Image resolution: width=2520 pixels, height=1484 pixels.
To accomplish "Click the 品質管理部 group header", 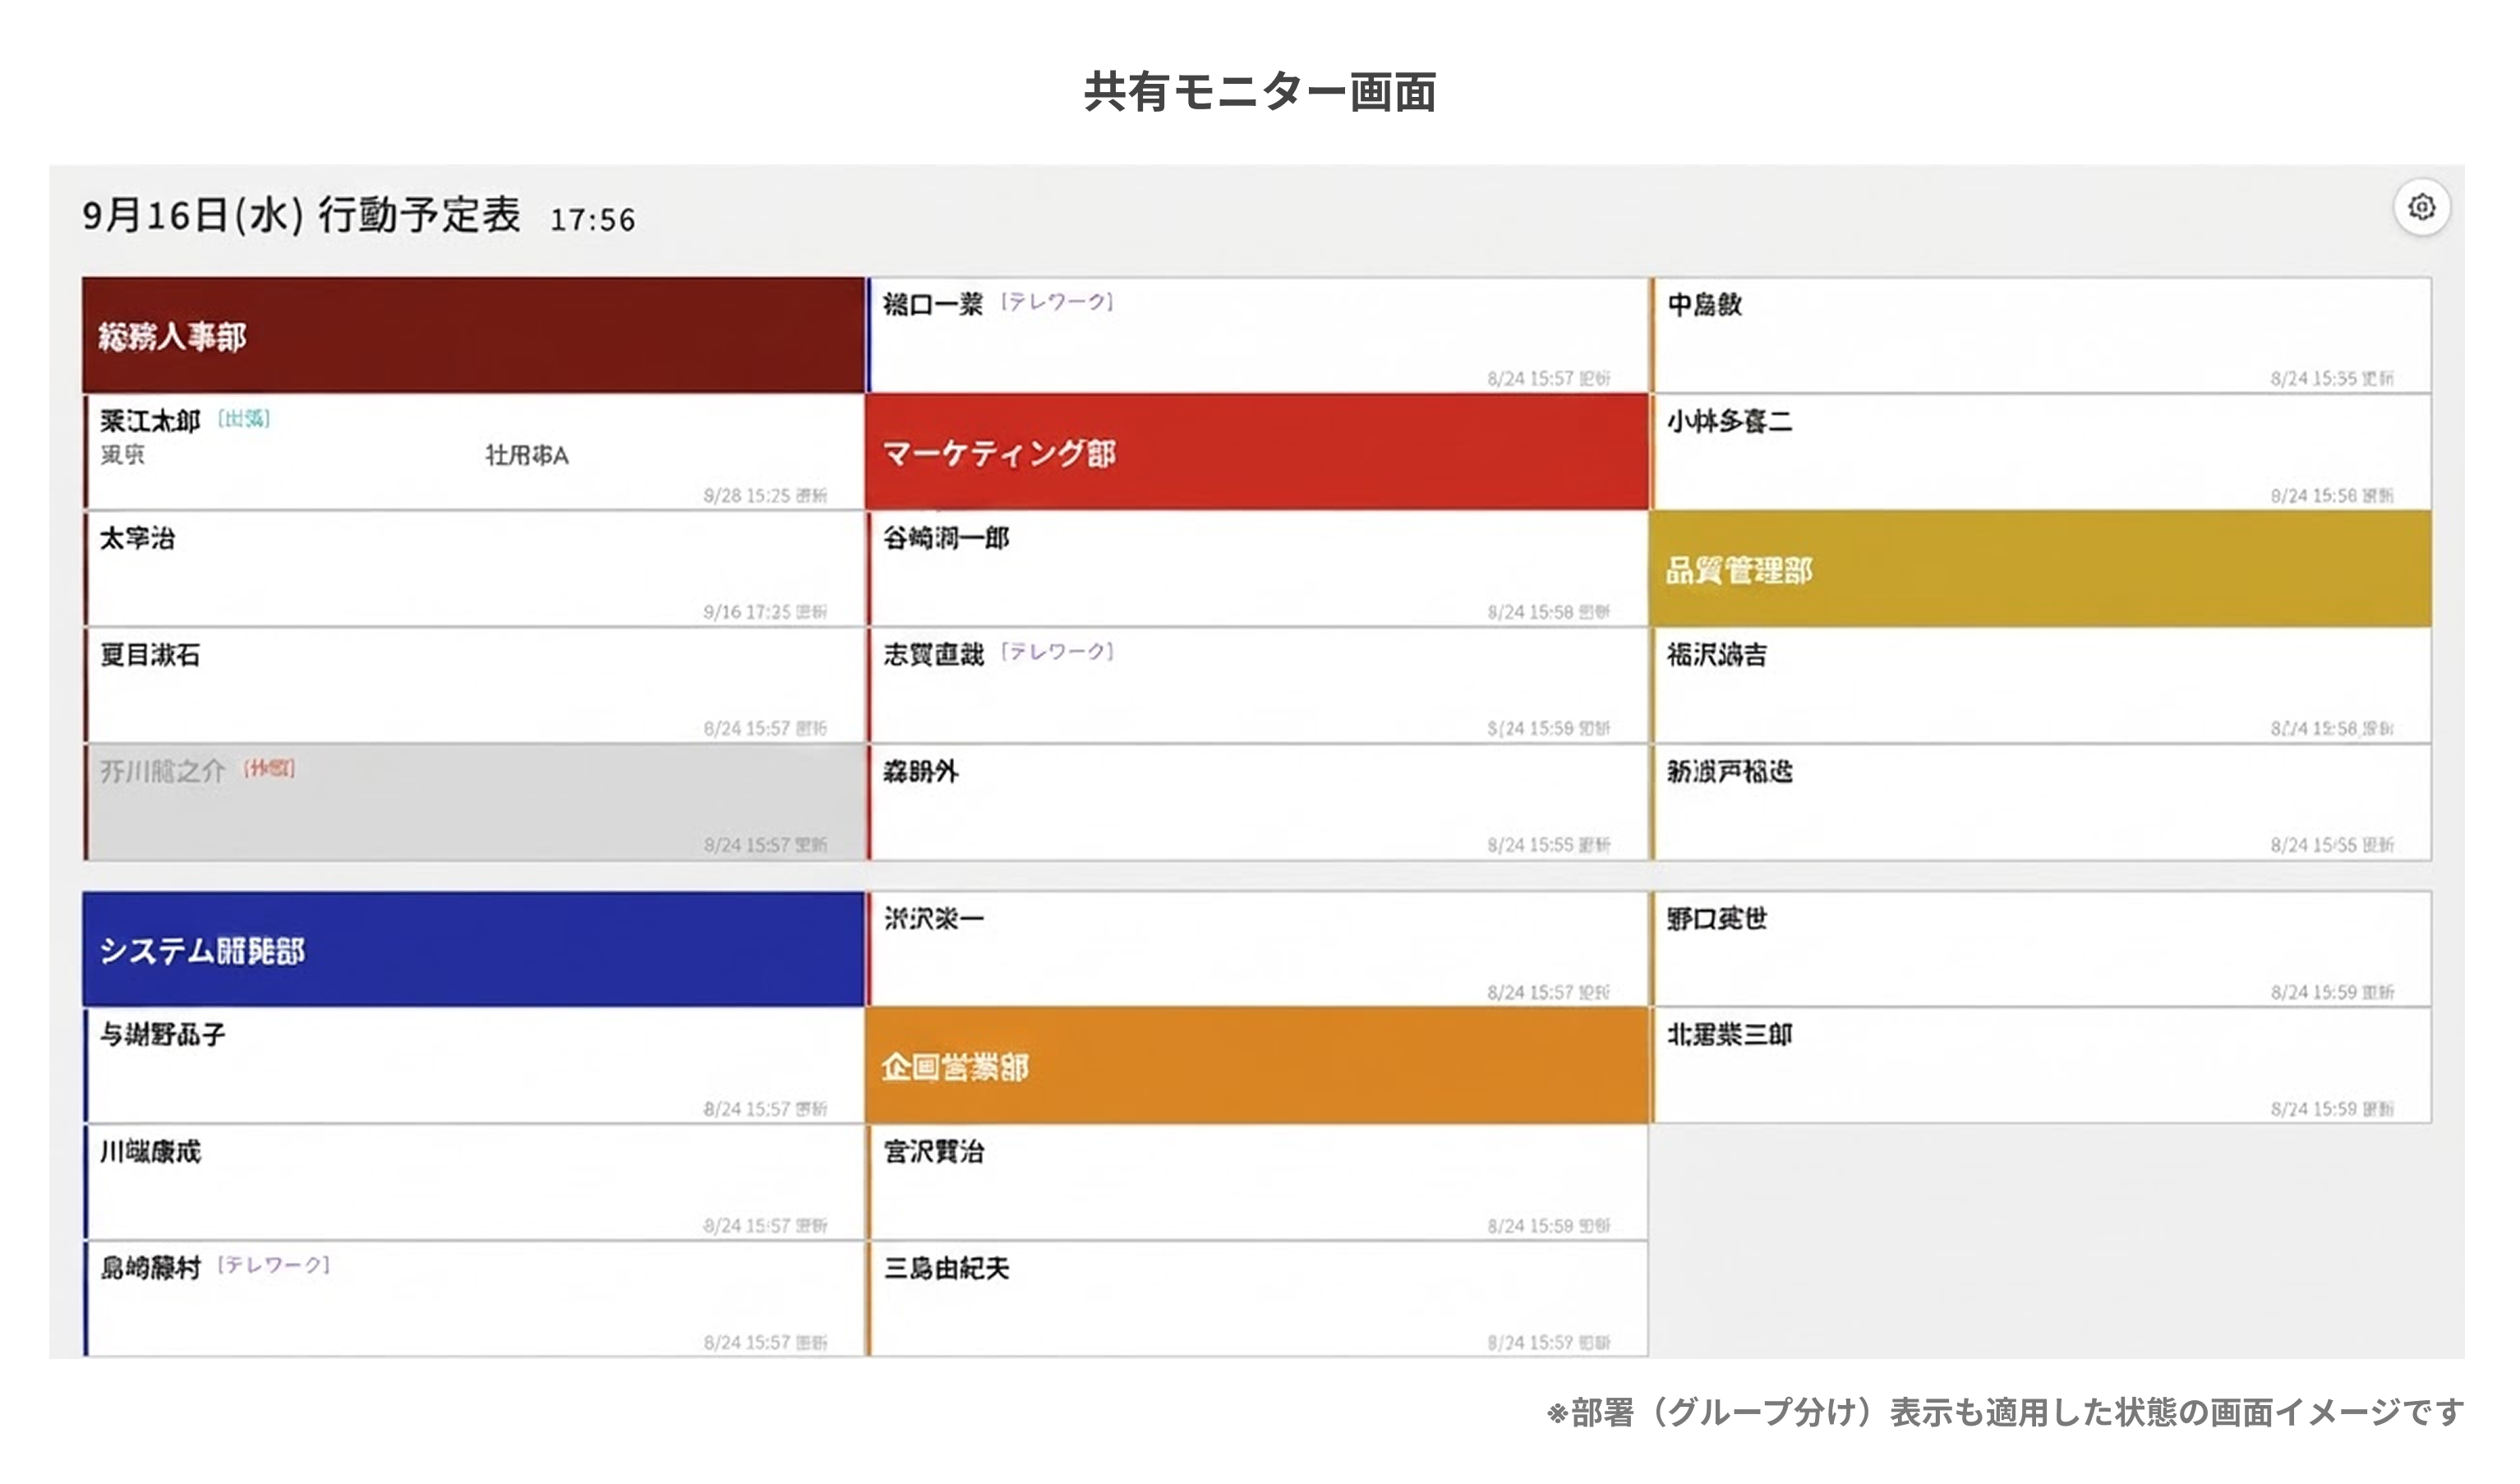I will [2040, 569].
